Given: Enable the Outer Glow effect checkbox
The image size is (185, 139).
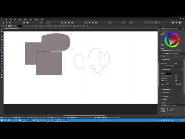Looking at the screenshot, I should (162, 93).
